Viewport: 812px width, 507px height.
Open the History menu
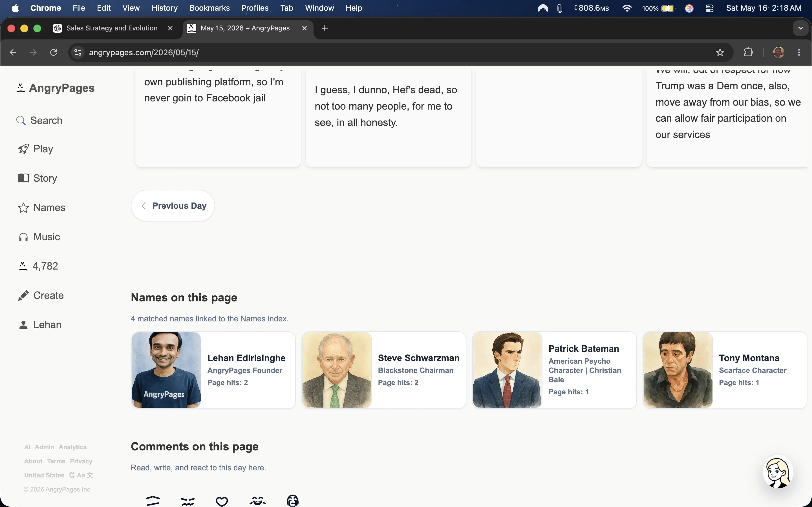[164, 8]
